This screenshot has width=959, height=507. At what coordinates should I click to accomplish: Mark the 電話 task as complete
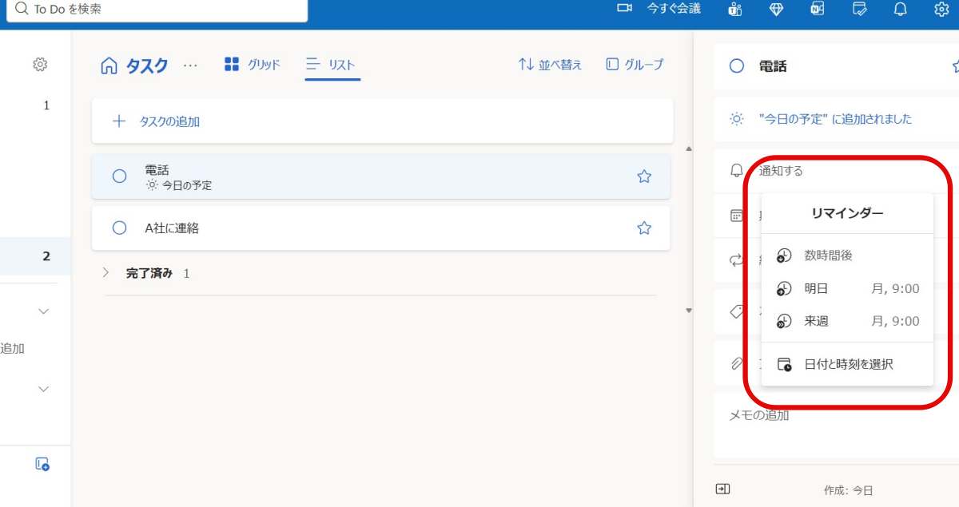pos(119,175)
